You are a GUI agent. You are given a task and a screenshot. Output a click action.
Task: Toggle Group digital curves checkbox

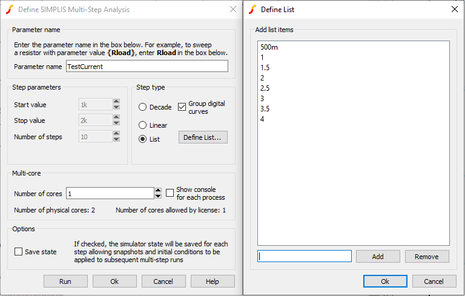click(x=182, y=107)
